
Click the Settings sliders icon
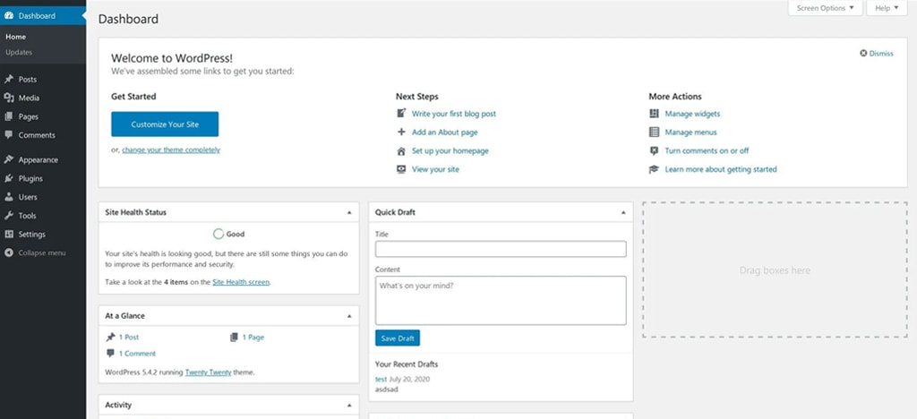click(9, 235)
